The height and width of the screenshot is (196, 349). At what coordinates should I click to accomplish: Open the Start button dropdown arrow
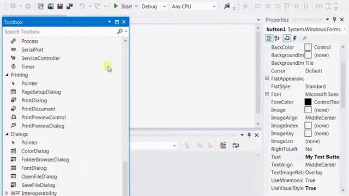[136, 7]
